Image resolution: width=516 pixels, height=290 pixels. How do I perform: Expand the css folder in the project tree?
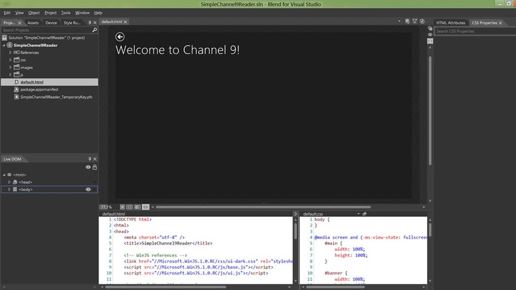[x=10, y=60]
